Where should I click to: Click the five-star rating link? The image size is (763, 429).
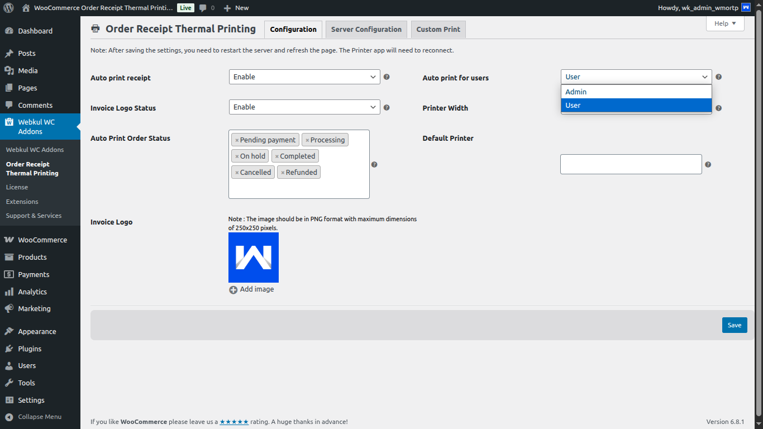(234, 422)
